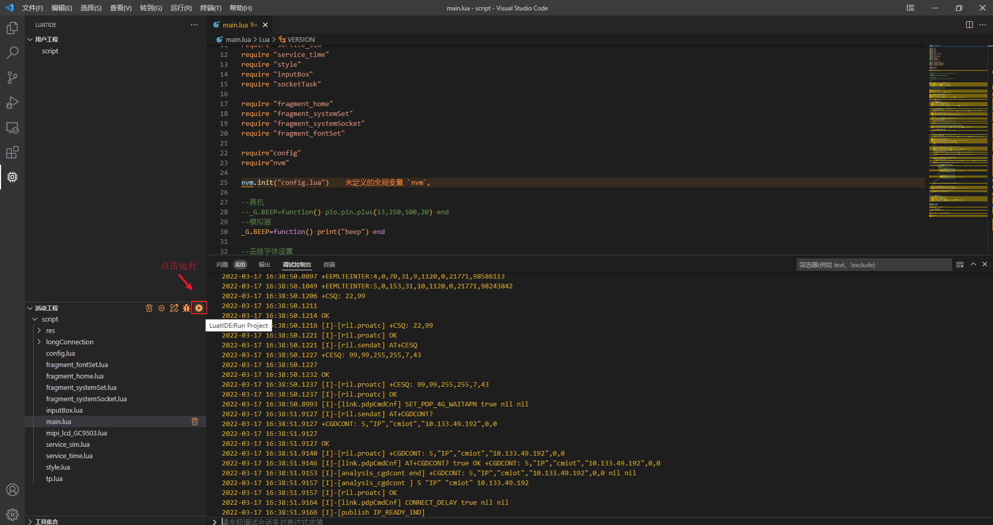Collapse the 用户工程 section
Image resolution: width=993 pixels, height=525 pixels.
(30, 39)
